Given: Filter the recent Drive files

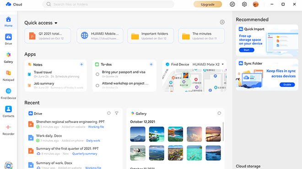Looking at the screenshot, I should [x=117, y=113].
